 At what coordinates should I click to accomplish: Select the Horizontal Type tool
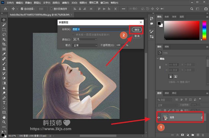[x=4, y=103]
